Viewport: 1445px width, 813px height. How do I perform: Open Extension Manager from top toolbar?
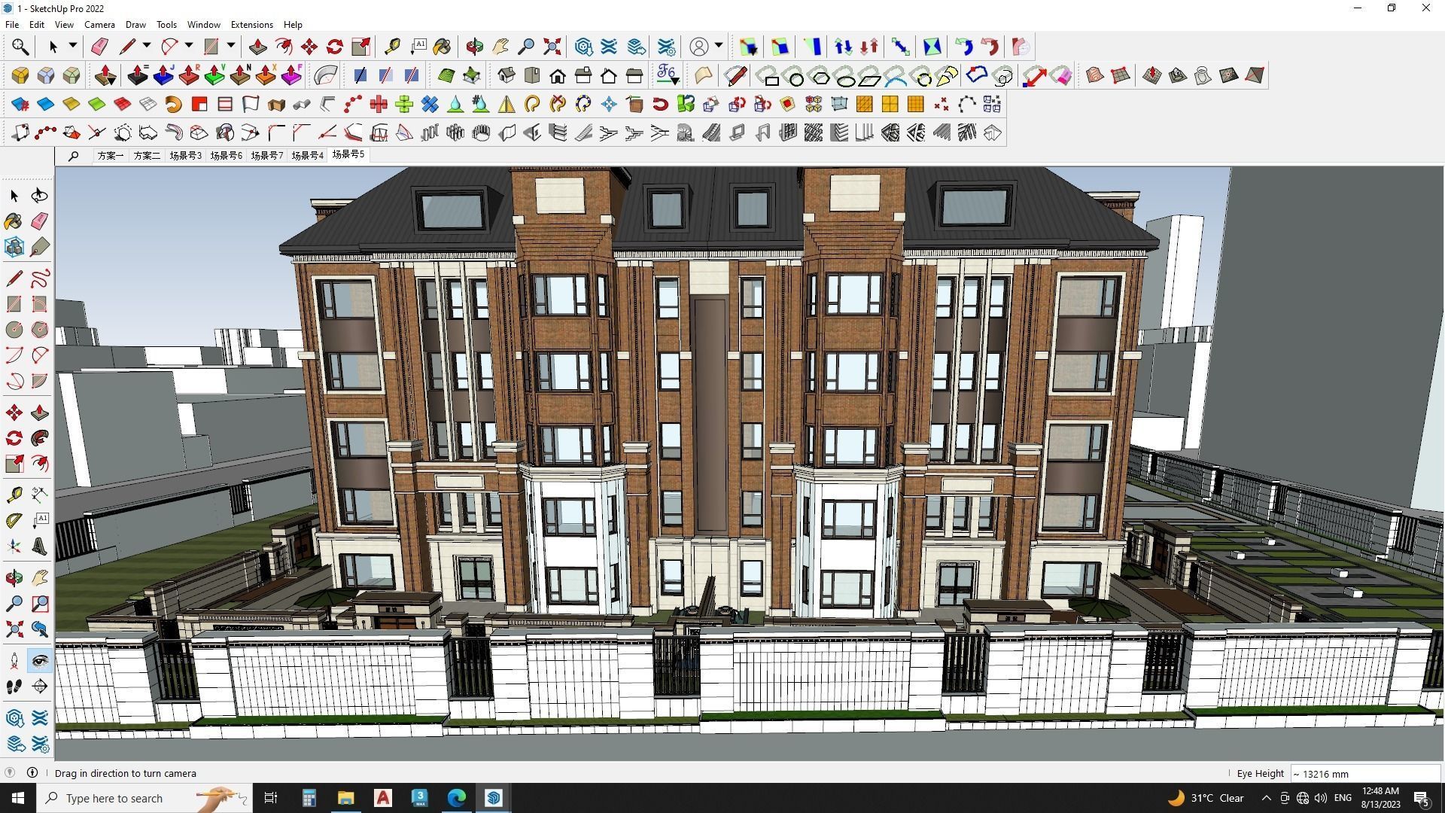point(666,47)
